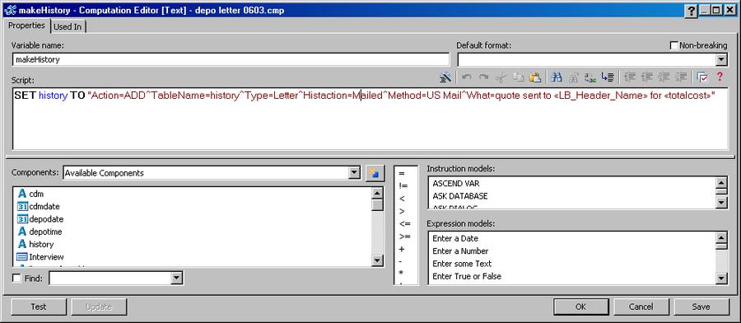Click the second indent lines icon
Screen dimensions: 741x323
pyautogui.click(x=646, y=77)
